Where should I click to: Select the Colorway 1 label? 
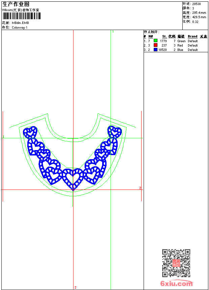[x=20, y=27]
